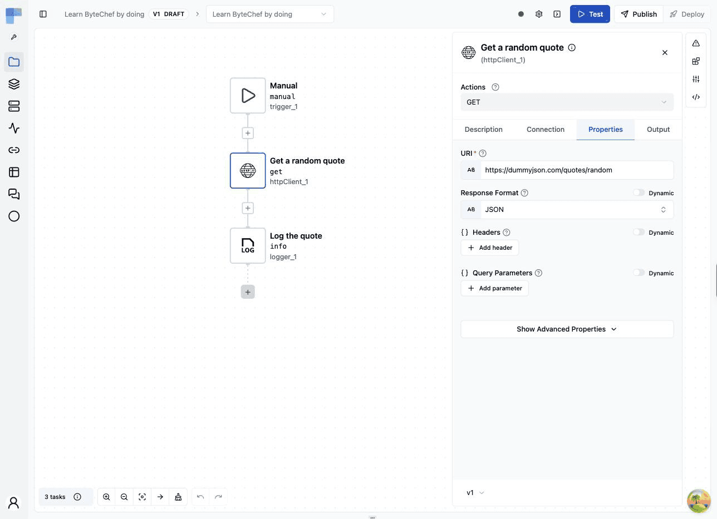Toggle the left sidebar panel icon
Viewport: 717px width, 519px height.
pyautogui.click(x=43, y=14)
